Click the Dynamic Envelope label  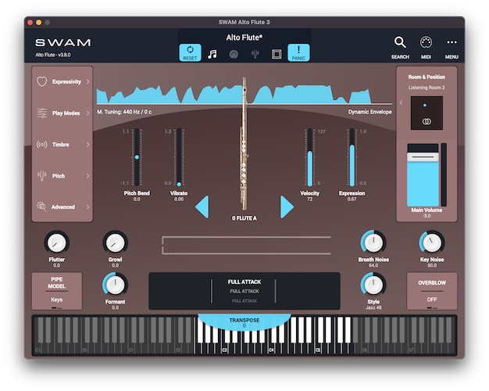click(369, 112)
